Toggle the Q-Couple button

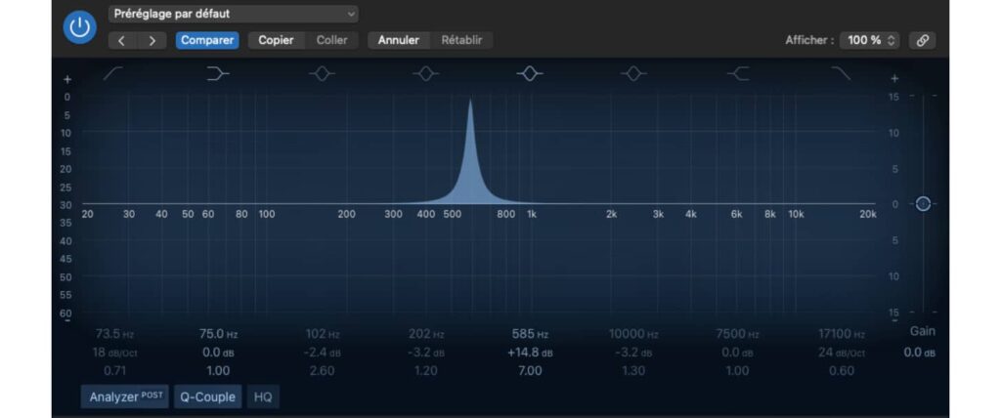[x=207, y=397]
